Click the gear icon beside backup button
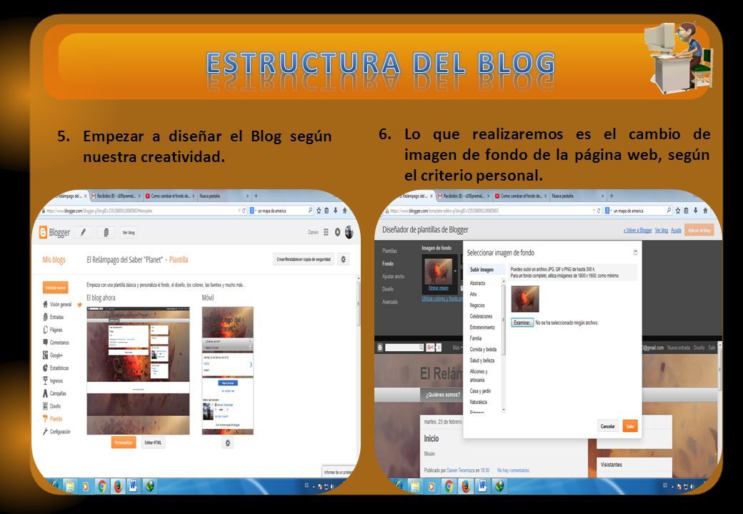743x514 pixels. tap(344, 259)
